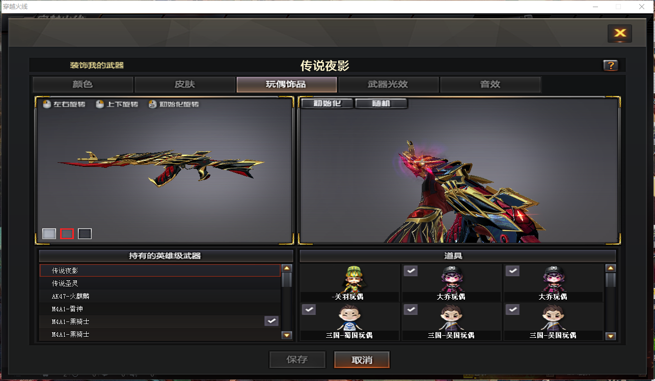Select M4A1-雷神 in the weapon list
This screenshot has height=381, width=655.
tap(160, 309)
